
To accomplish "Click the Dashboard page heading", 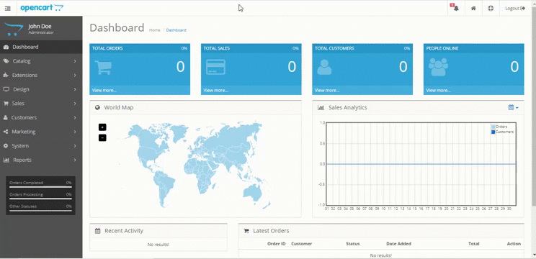I will tap(117, 27).
